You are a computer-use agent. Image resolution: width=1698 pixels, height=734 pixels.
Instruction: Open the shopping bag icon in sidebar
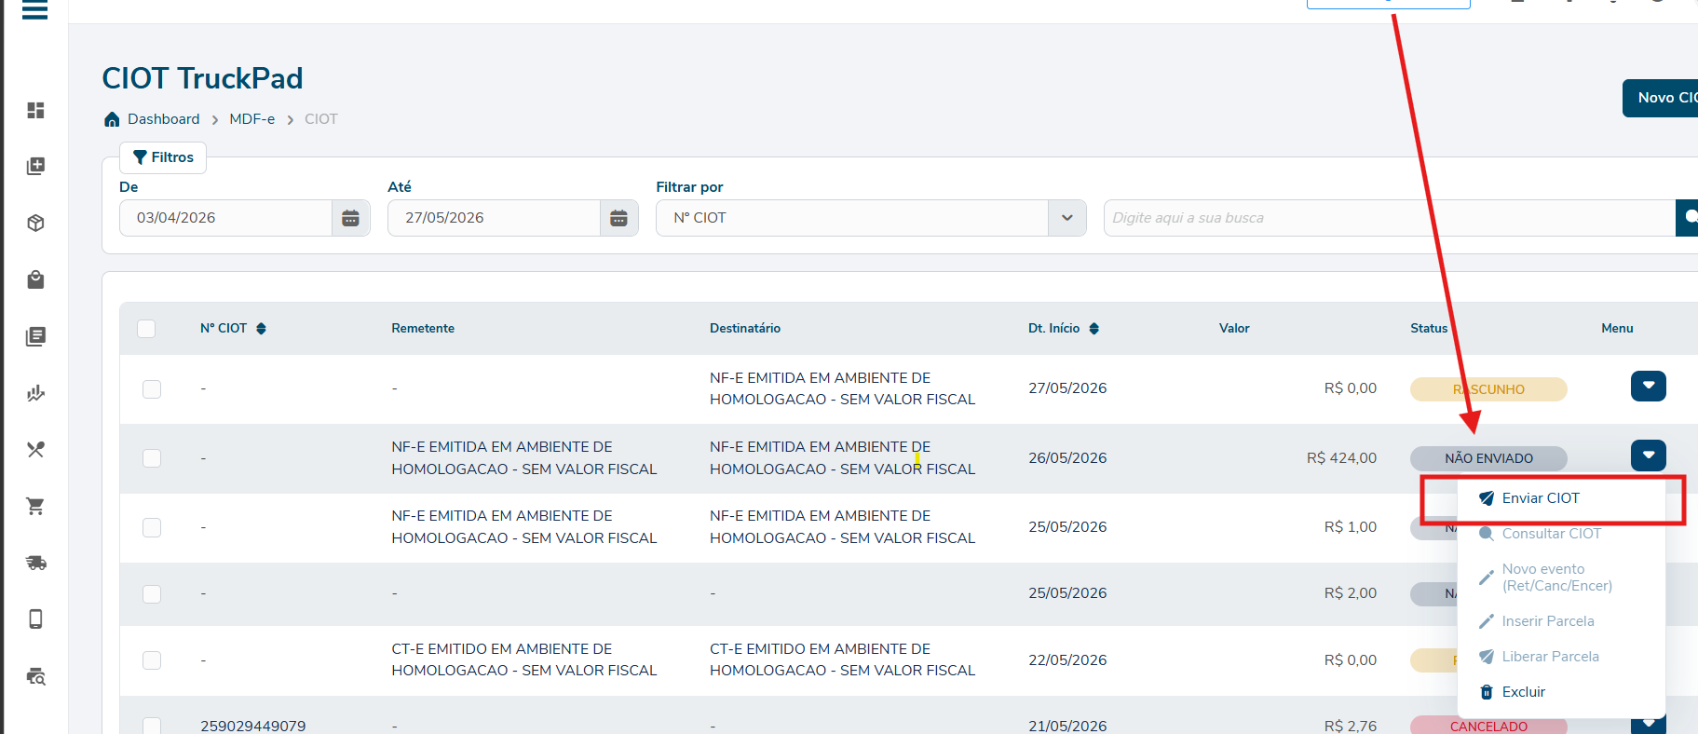click(35, 279)
